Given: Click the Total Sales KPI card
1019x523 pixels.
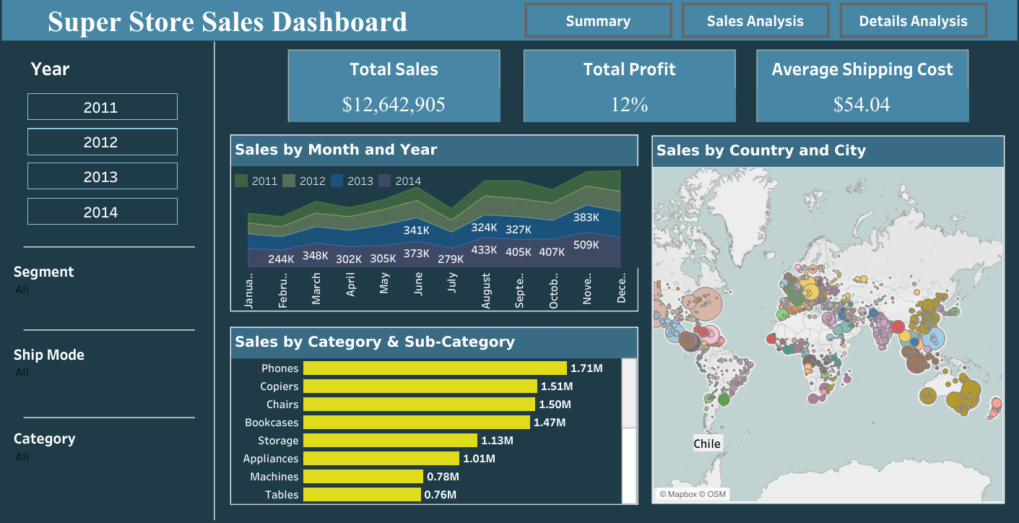Looking at the screenshot, I should coord(394,86).
